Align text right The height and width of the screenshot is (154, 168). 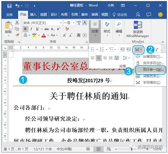105,58
